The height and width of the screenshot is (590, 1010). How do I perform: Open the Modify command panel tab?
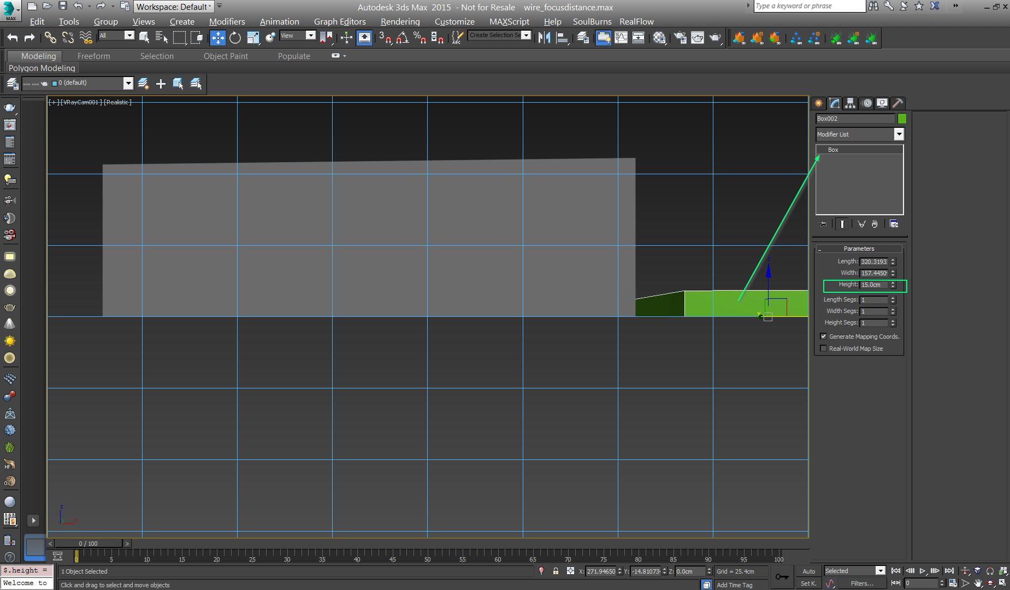834,103
